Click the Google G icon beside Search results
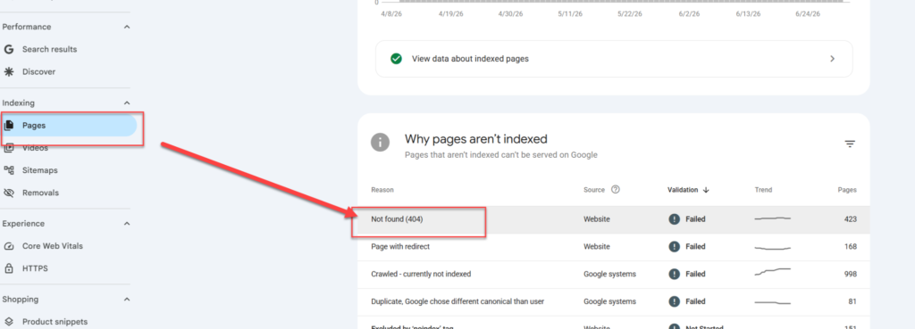This screenshot has width=915, height=329. point(9,50)
